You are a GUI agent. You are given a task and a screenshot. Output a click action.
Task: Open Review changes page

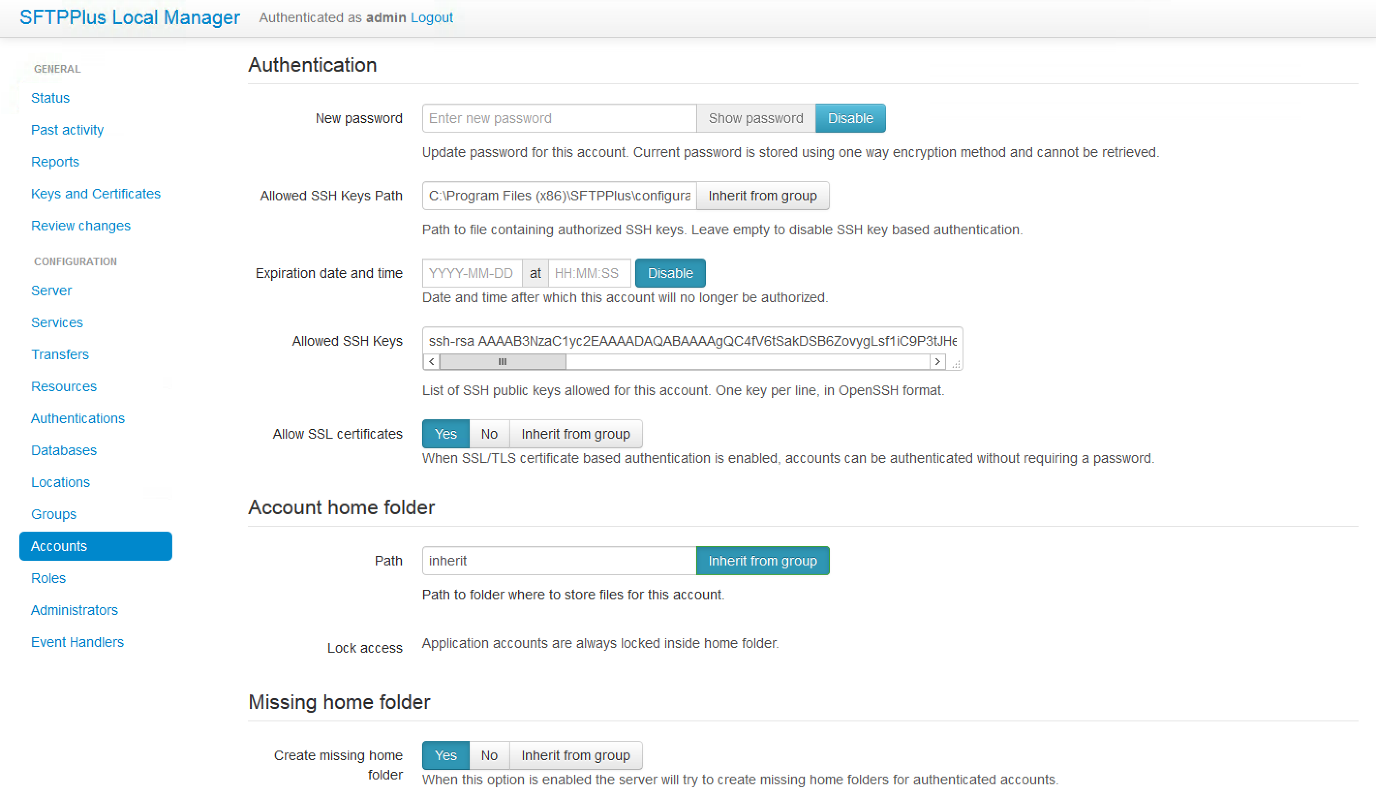click(x=81, y=226)
